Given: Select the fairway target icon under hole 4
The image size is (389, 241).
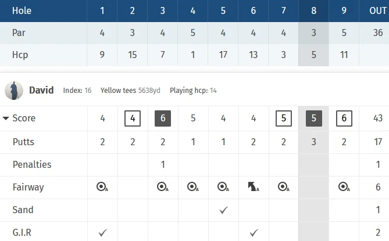Looking at the screenshot, I should pyautogui.click(x=193, y=187).
